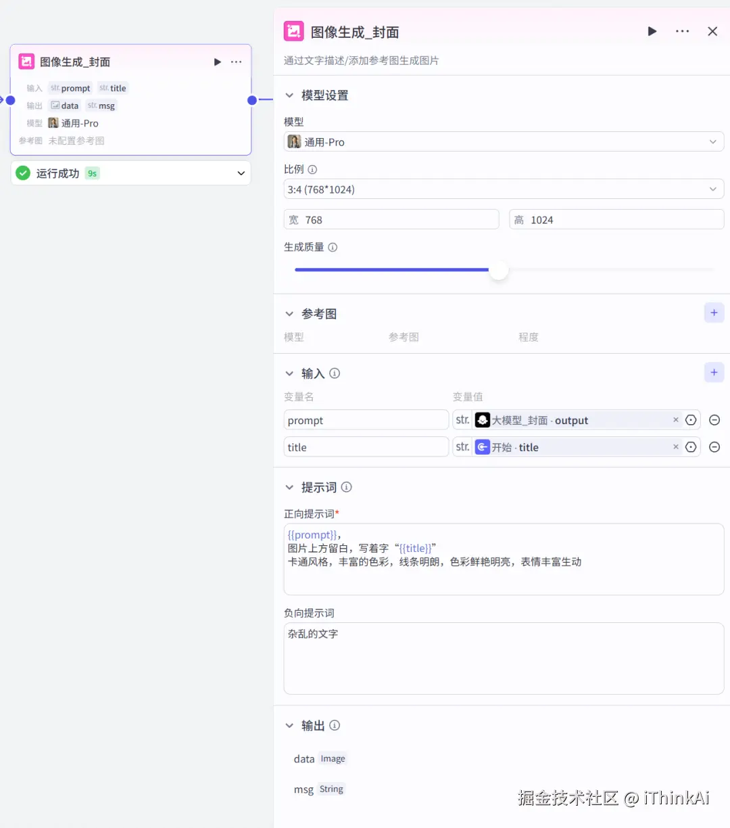
Task: Click the pink image generation icon in panel header
Action: 293,31
